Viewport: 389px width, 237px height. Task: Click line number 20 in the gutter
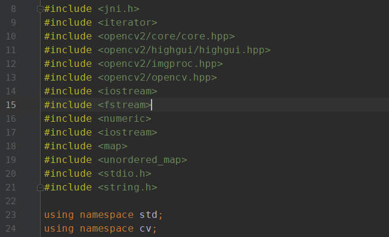(11, 174)
